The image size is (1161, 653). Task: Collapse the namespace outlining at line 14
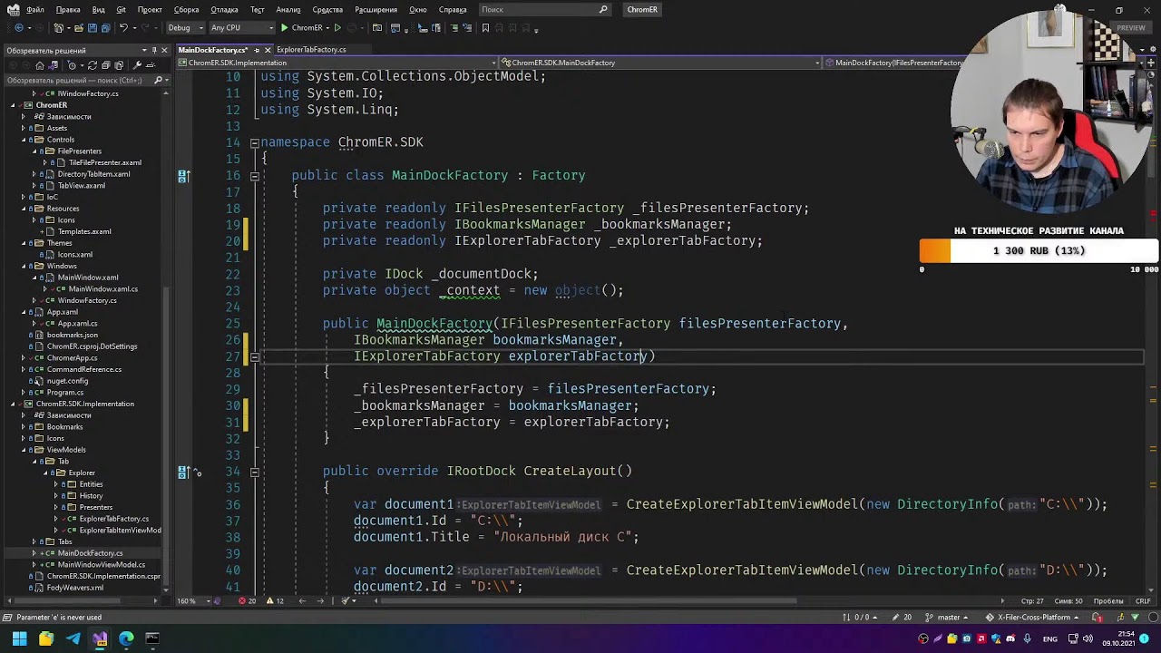point(255,142)
